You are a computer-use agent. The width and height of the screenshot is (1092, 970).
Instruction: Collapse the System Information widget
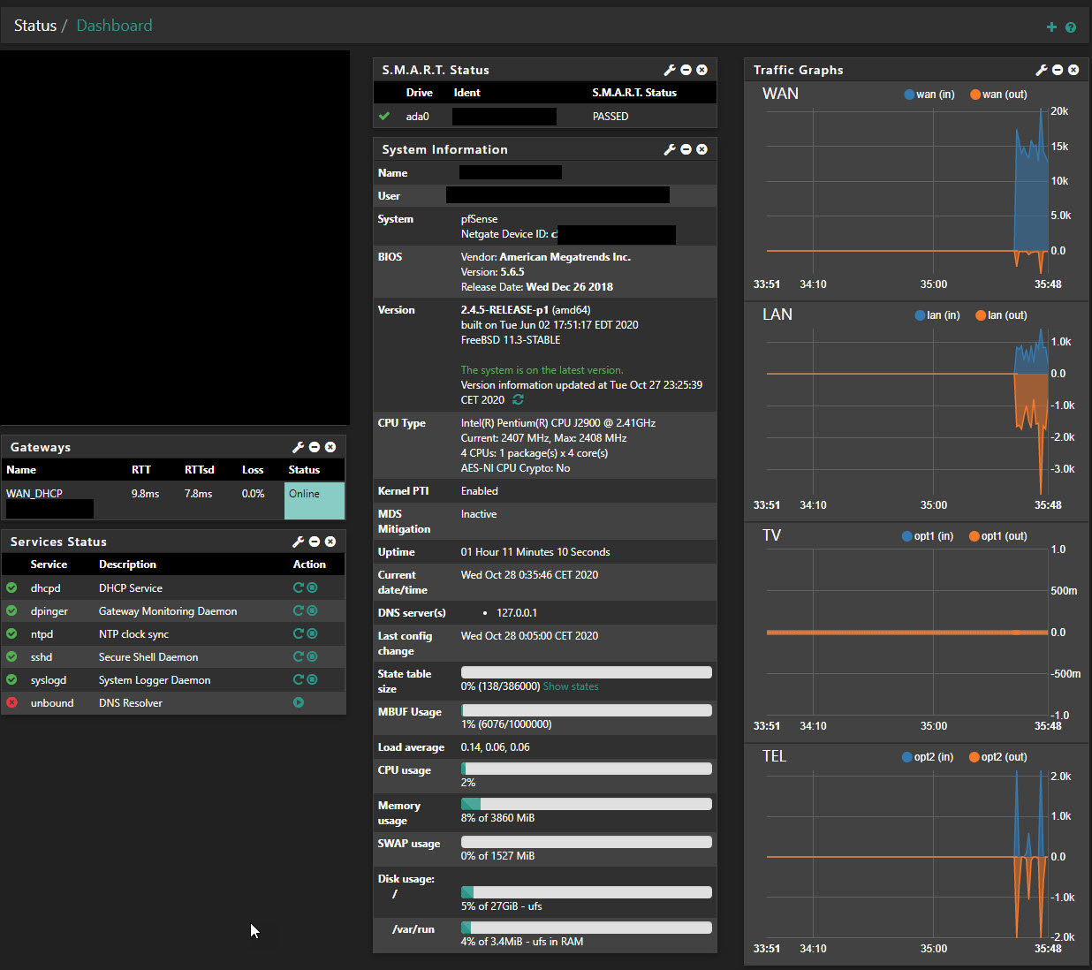686,149
